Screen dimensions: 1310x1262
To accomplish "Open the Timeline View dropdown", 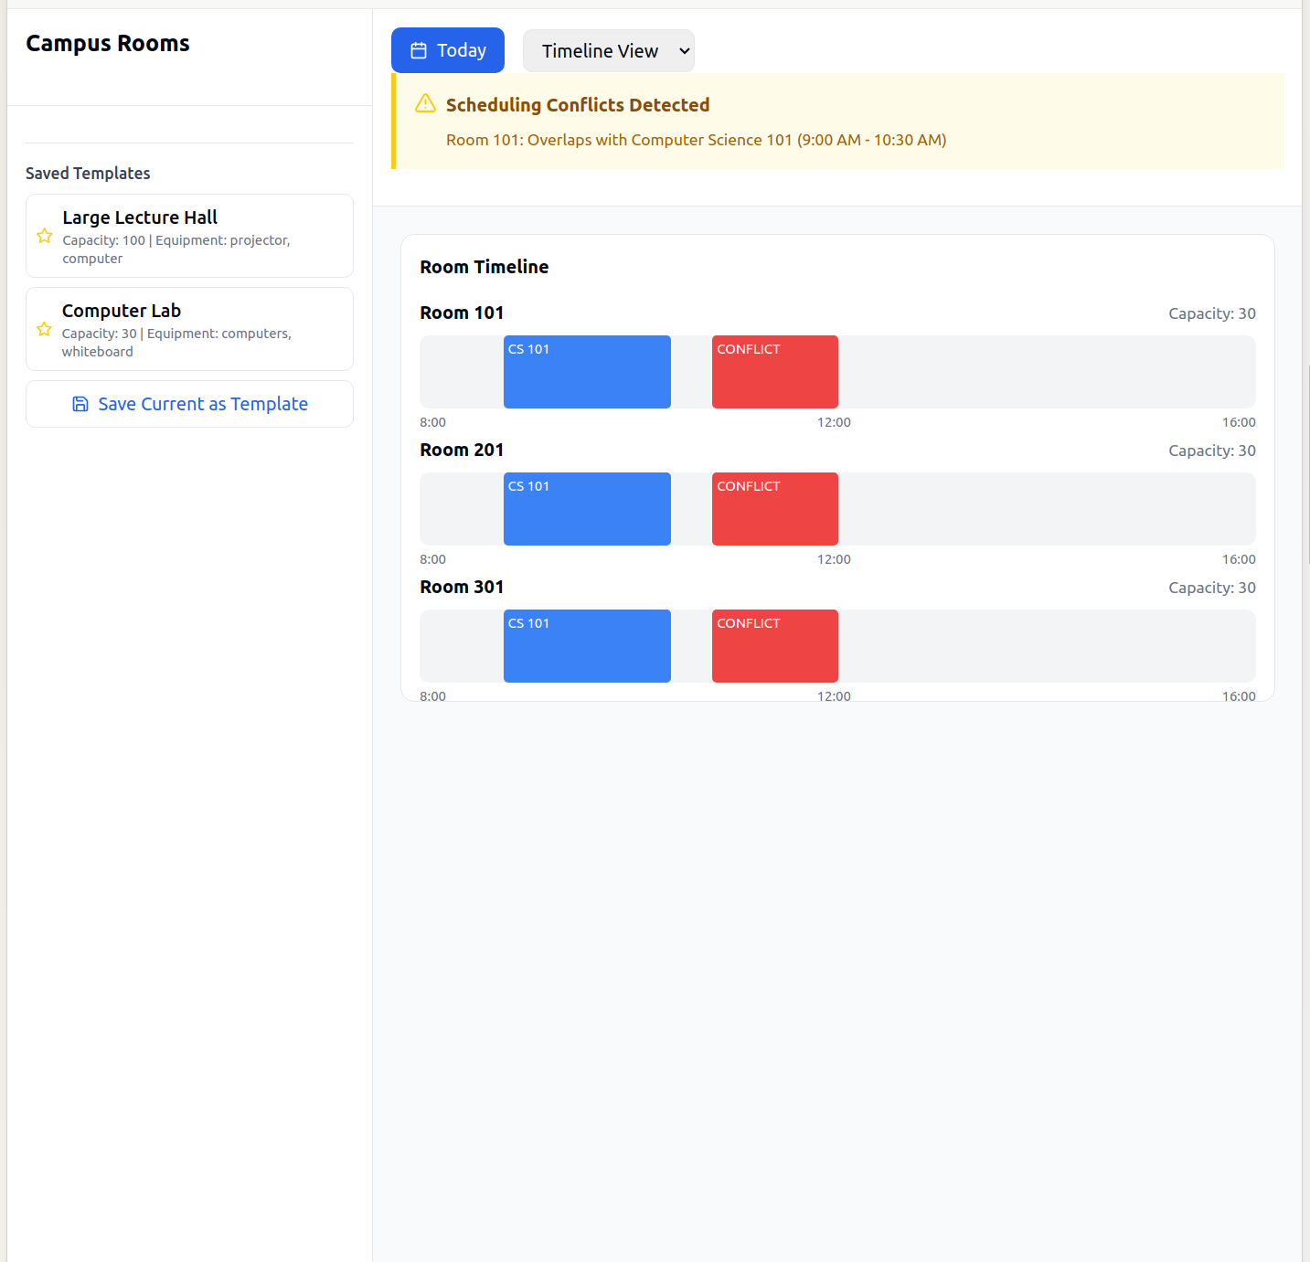I will coord(608,51).
